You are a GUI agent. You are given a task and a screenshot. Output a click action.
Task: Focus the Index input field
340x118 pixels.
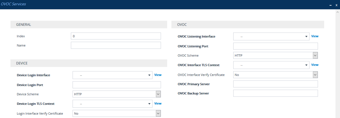(116, 36)
